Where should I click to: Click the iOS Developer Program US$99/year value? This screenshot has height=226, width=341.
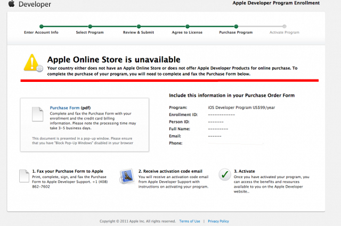[x=241, y=107]
